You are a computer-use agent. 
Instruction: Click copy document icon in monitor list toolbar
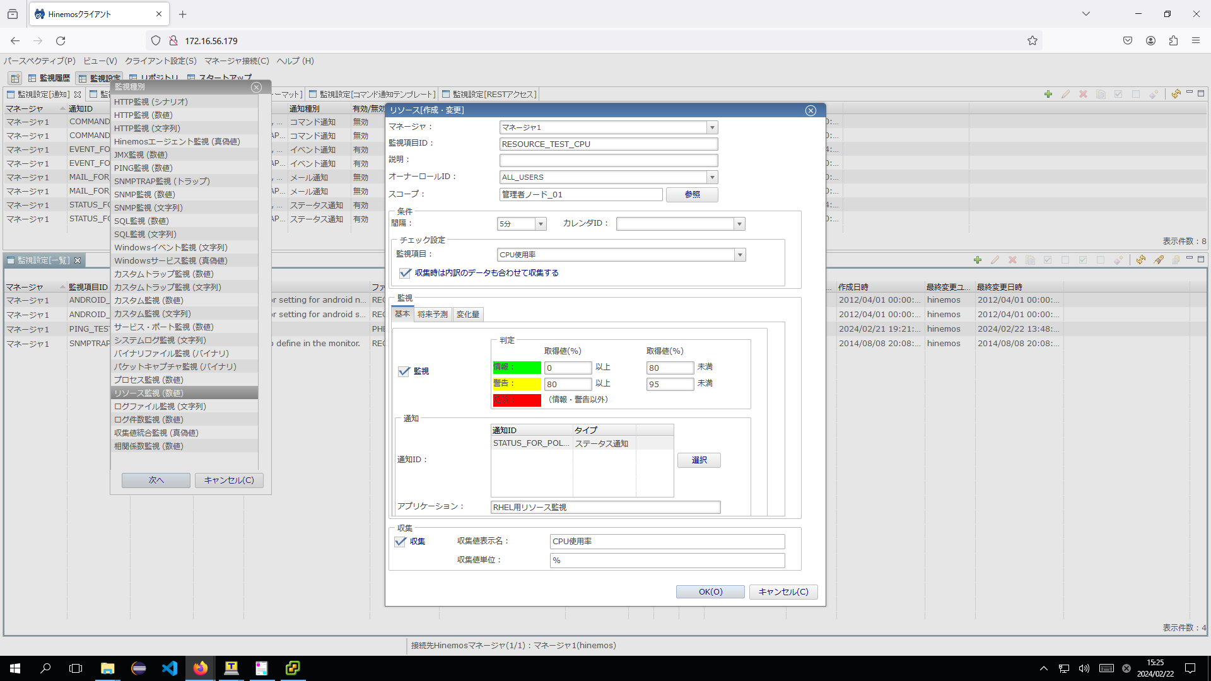click(x=1031, y=260)
